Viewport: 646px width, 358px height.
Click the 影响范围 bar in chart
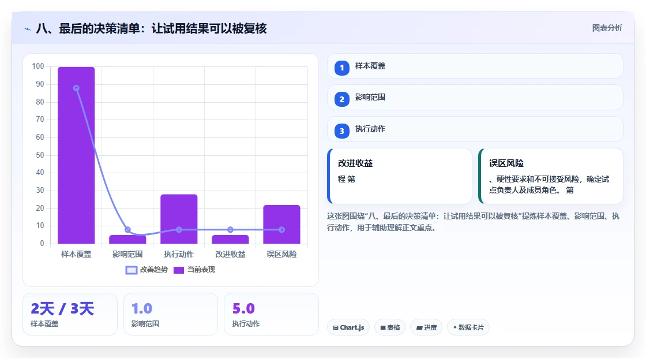point(127,239)
